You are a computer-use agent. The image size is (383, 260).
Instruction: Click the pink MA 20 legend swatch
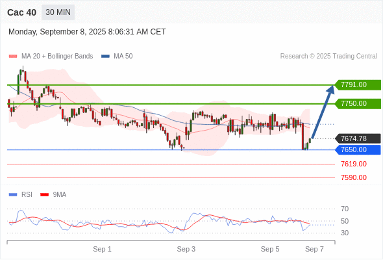[13, 57]
